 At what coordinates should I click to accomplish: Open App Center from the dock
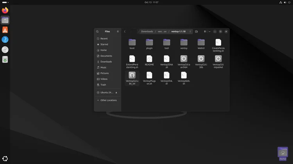pos(5,30)
